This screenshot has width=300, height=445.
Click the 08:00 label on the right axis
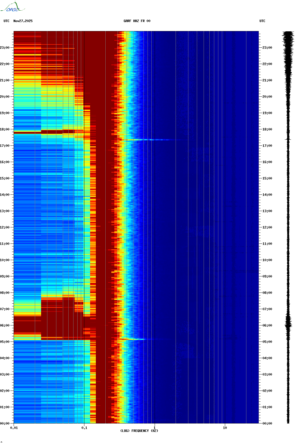(x=267, y=293)
